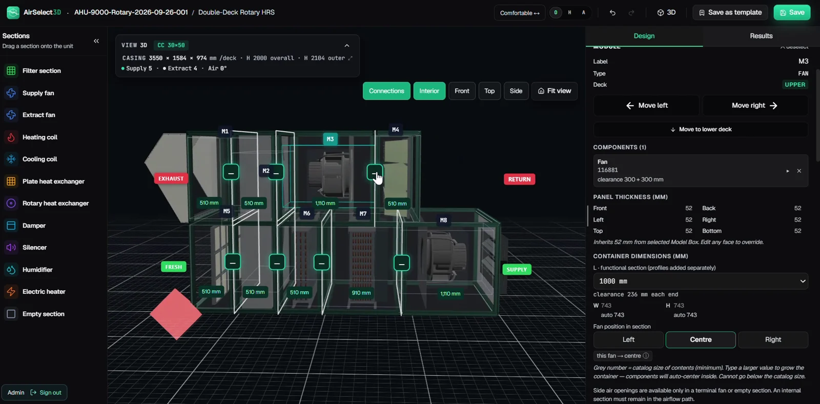Screen dimensions: 820x404
Task: Select the O mode toggle
Action: [x=556, y=13]
